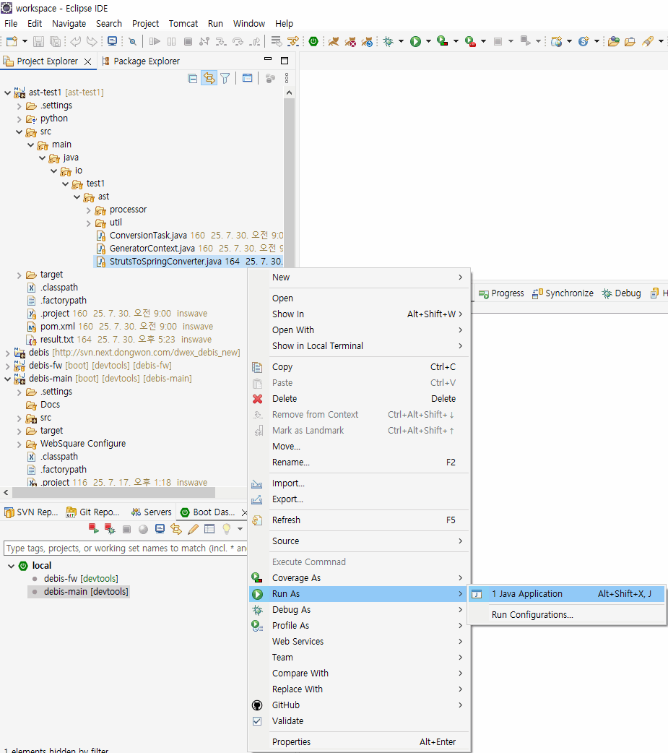Click Boot Dashboard lightbulb icon
This screenshot has height=753, width=668.
(227, 529)
